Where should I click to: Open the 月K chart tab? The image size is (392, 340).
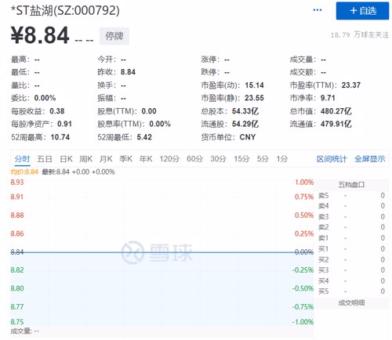click(x=106, y=159)
